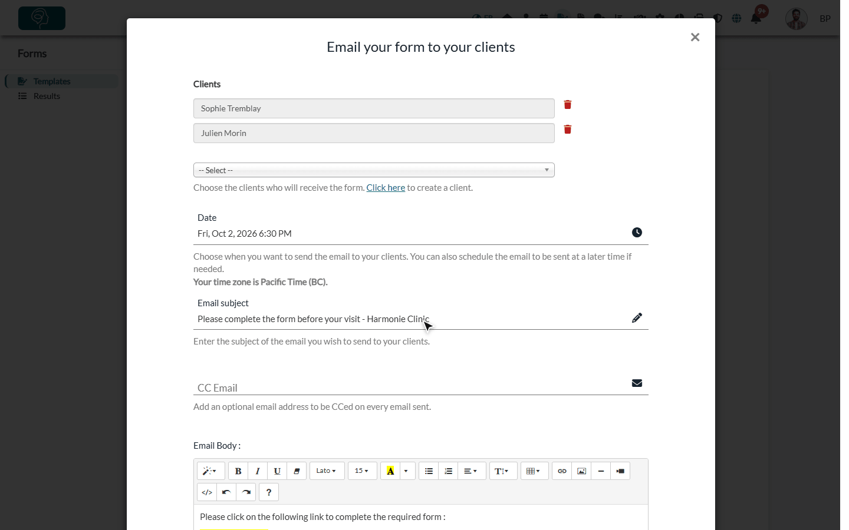Delete Julien Morin using trash icon
This screenshot has width=849, height=530.
(568, 130)
